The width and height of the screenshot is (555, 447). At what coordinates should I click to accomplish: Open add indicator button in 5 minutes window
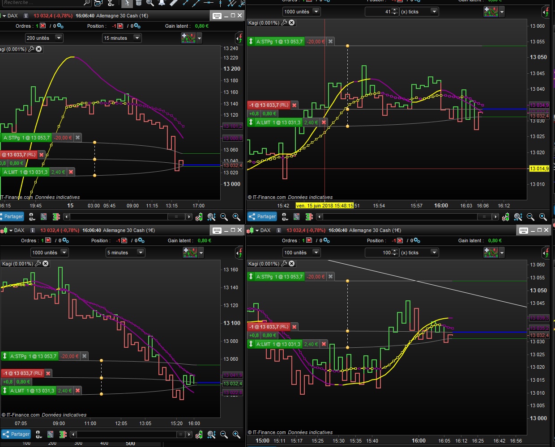(190, 253)
